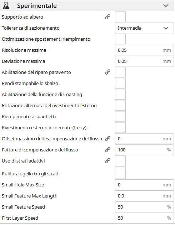
Task: Click link icon next to Abilitazione del riparo paravento
Action: pos(107,72)
